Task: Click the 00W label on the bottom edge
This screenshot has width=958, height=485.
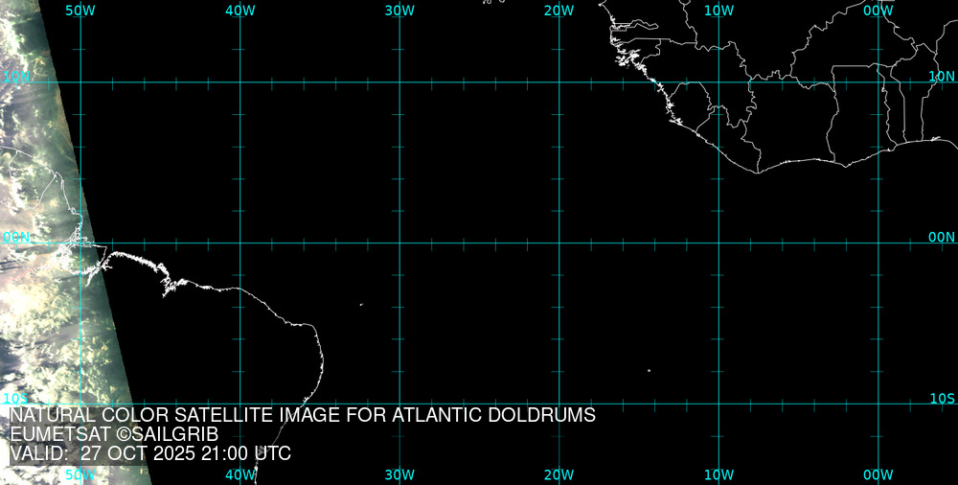Action: (x=878, y=474)
